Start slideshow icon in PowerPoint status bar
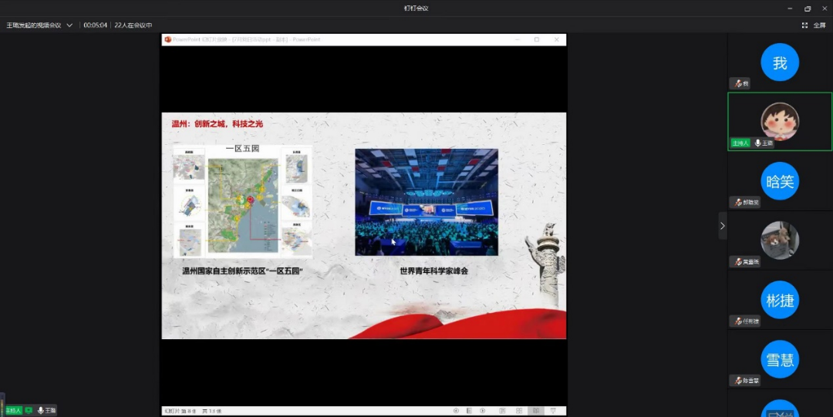The width and height of the screenshot is (833, 417). click(552, 411)
